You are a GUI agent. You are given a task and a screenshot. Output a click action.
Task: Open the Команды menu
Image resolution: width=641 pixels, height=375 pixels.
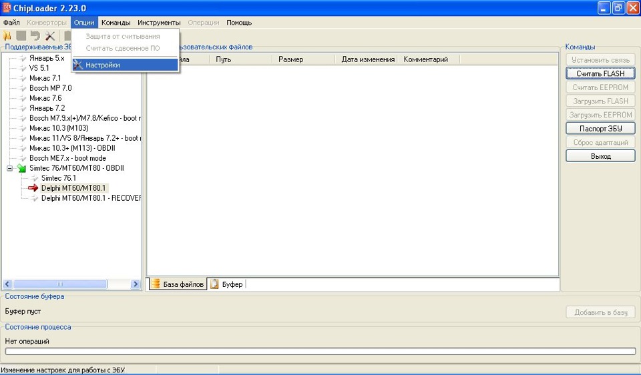click(116, 23)
